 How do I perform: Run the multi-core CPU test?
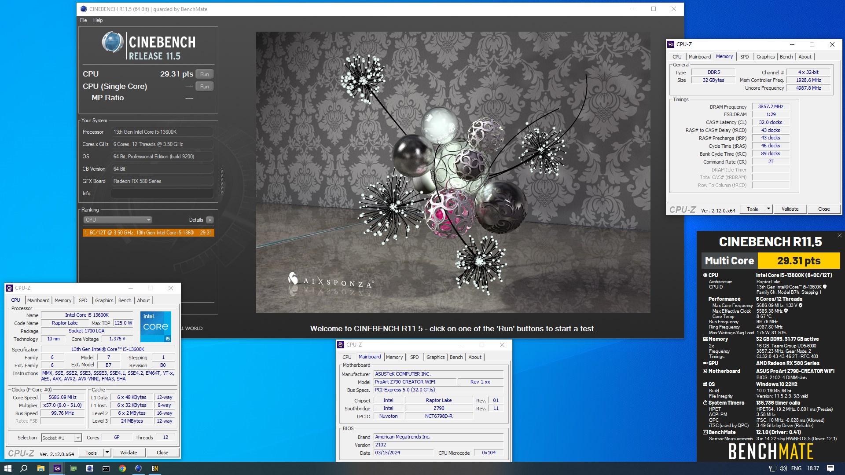point(204,74)
